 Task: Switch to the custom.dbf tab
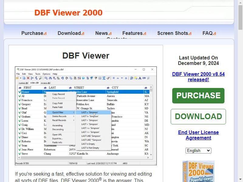(23, 83)
